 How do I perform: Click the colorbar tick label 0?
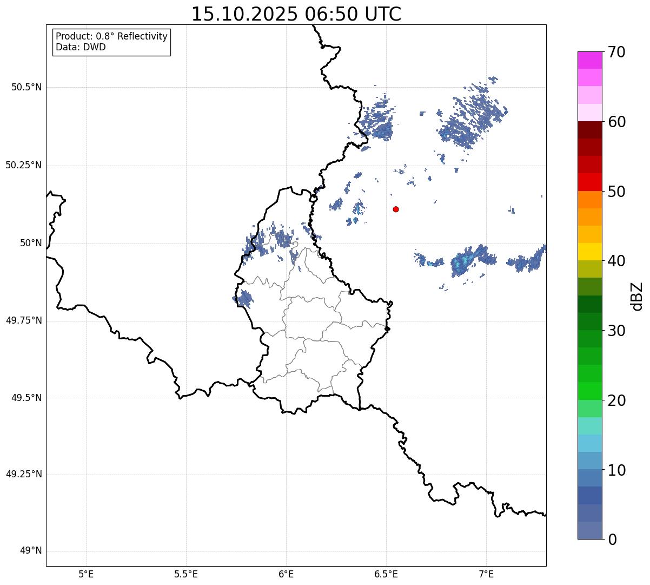[612, 540]
